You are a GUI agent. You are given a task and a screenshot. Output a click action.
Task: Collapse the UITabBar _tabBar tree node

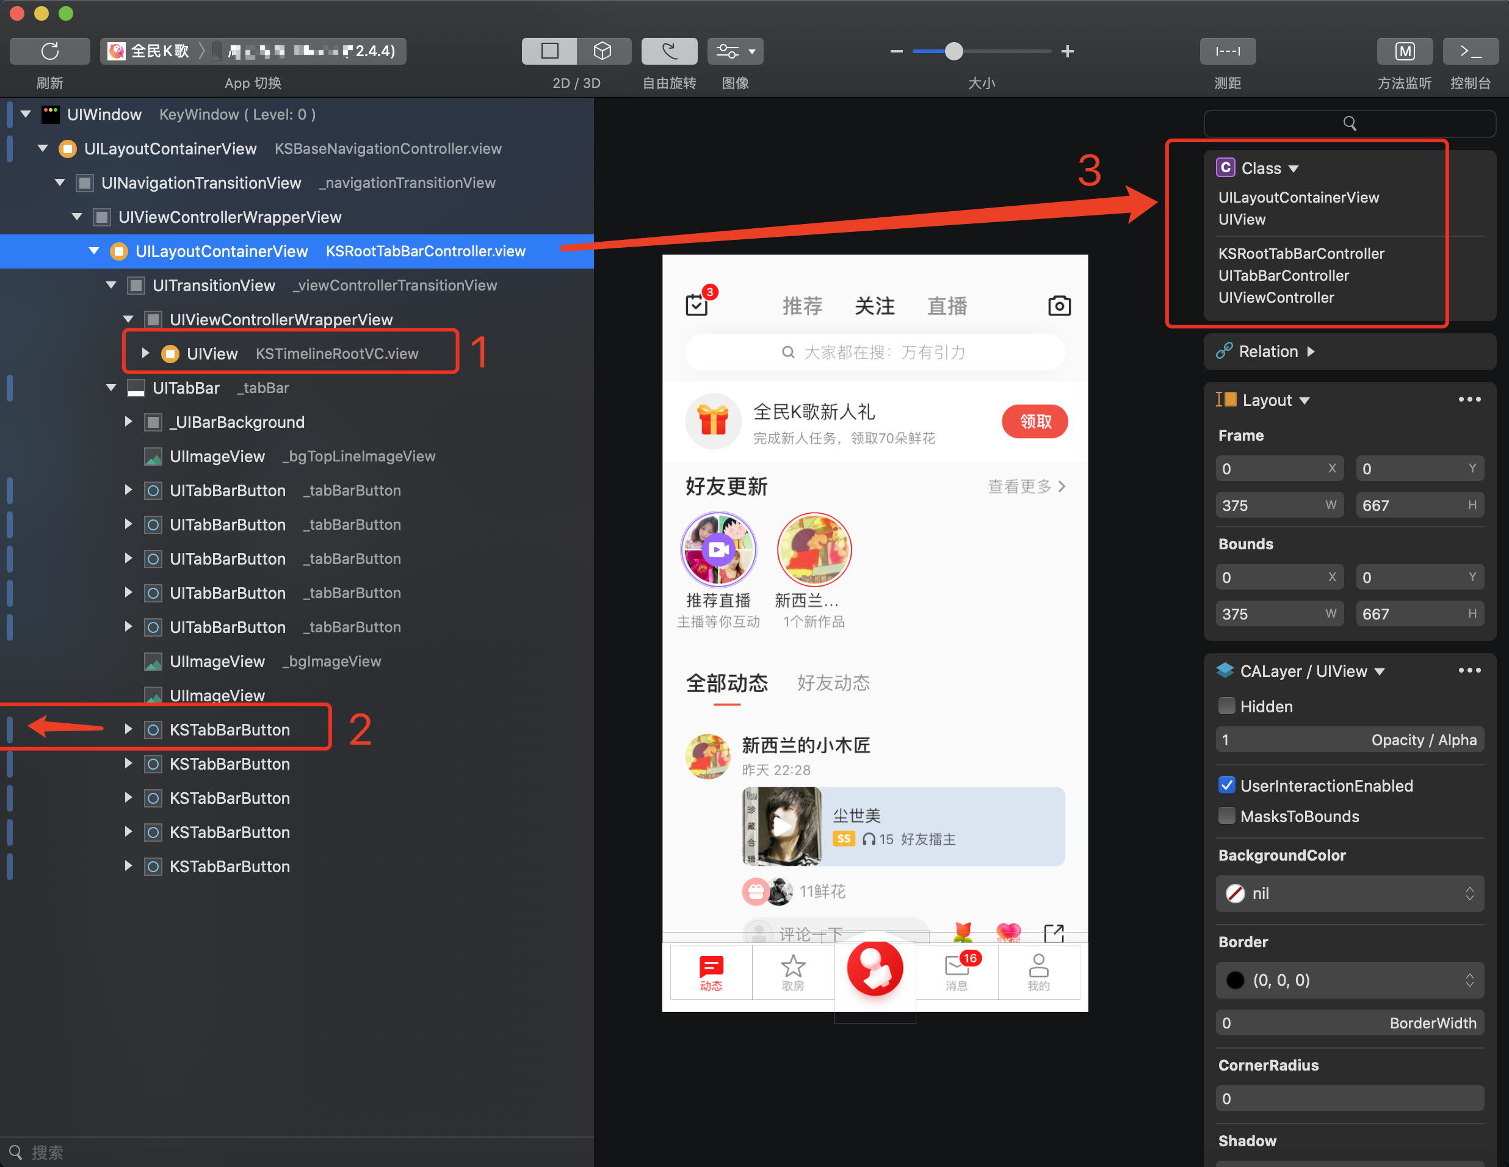pyautogui.click(x=111, y=388)
